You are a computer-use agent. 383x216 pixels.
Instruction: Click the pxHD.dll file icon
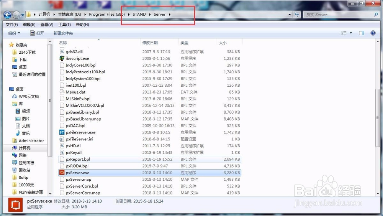62,146
